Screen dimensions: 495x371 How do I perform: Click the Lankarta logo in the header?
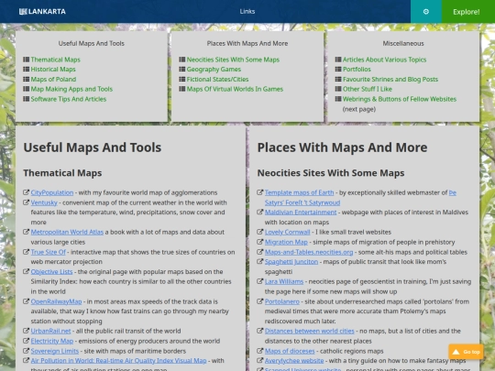[42, 12]
